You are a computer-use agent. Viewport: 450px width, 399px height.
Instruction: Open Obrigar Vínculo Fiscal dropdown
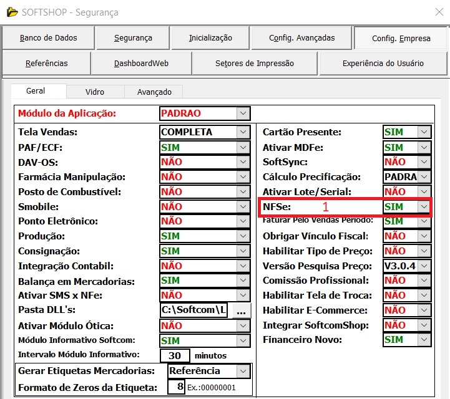(424, 236)
